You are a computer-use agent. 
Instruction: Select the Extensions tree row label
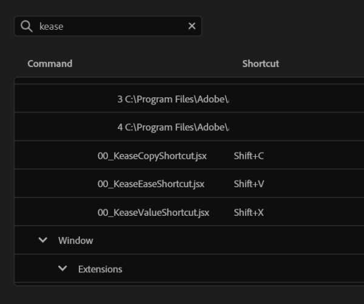tap(100, 269)
